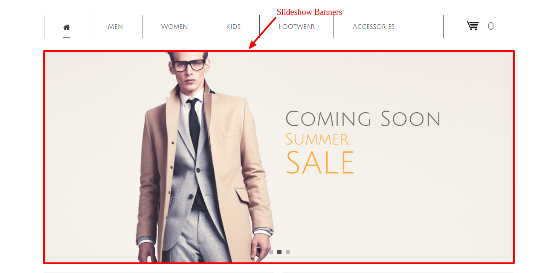This screenshot has width=557, height=273.
Task: Navigate to the Accessories section
Action: (x=374, y=27)
